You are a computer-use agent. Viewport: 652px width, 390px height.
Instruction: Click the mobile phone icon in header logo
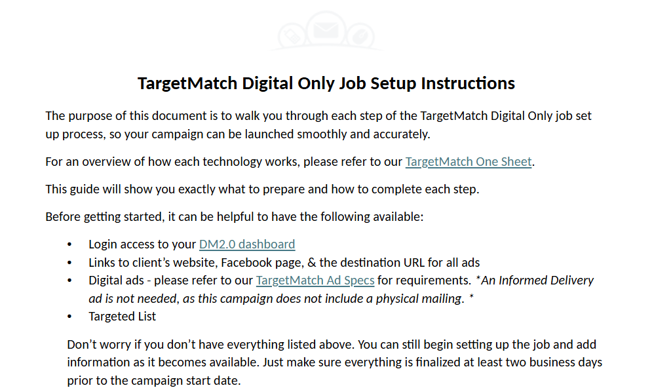coord(292,37)
